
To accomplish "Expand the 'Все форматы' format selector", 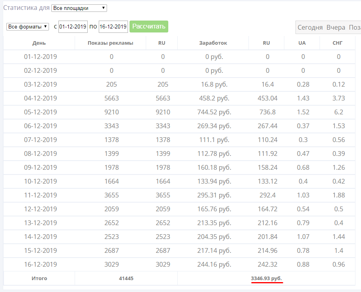I will 27,27.
